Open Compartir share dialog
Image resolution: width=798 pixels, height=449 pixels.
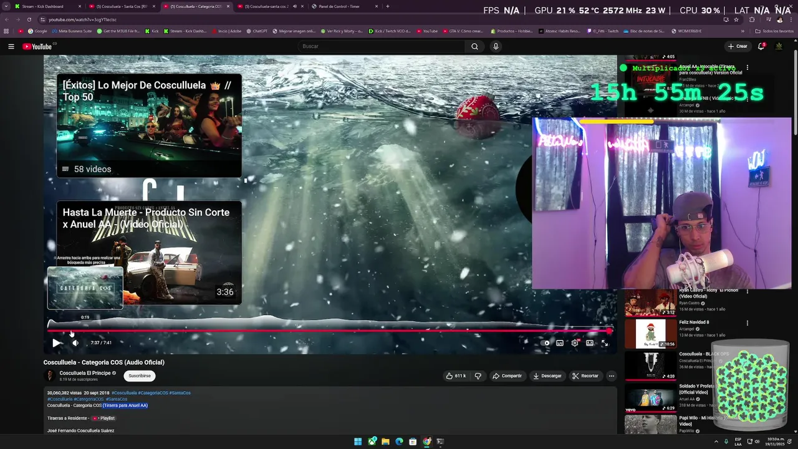click(x=507, y=376)
